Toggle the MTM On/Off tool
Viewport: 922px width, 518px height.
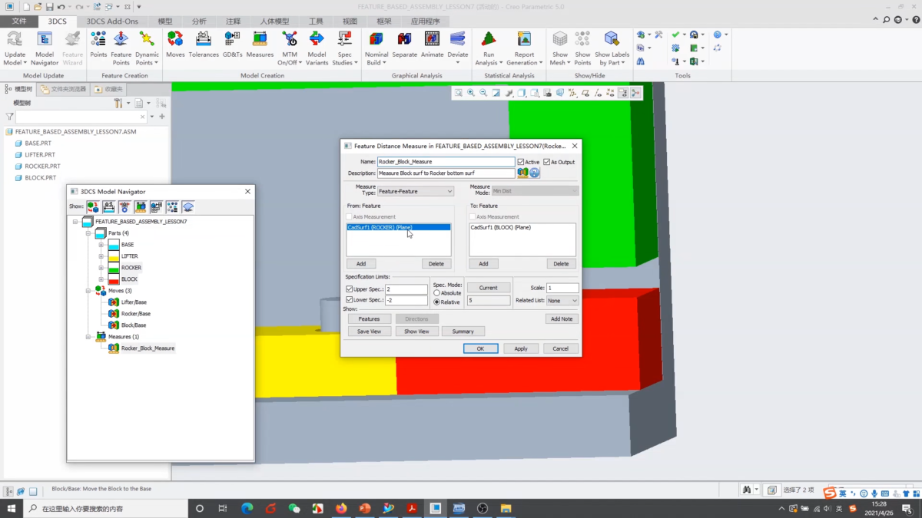click(x=289, y=48)
